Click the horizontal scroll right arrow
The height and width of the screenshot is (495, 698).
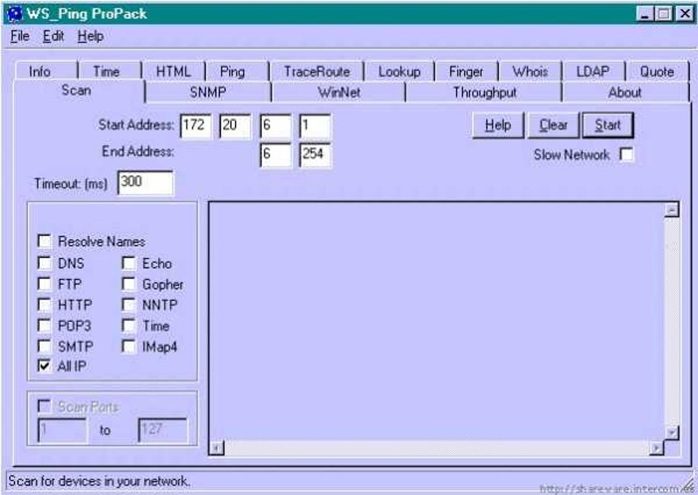(656, 448)
